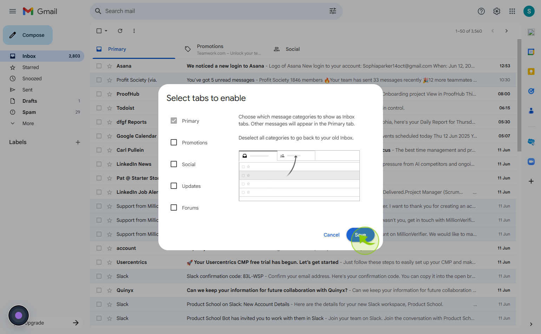Enable the Forums tab checkbox
This screenshot has height=334, width=541.
(174, 207)
